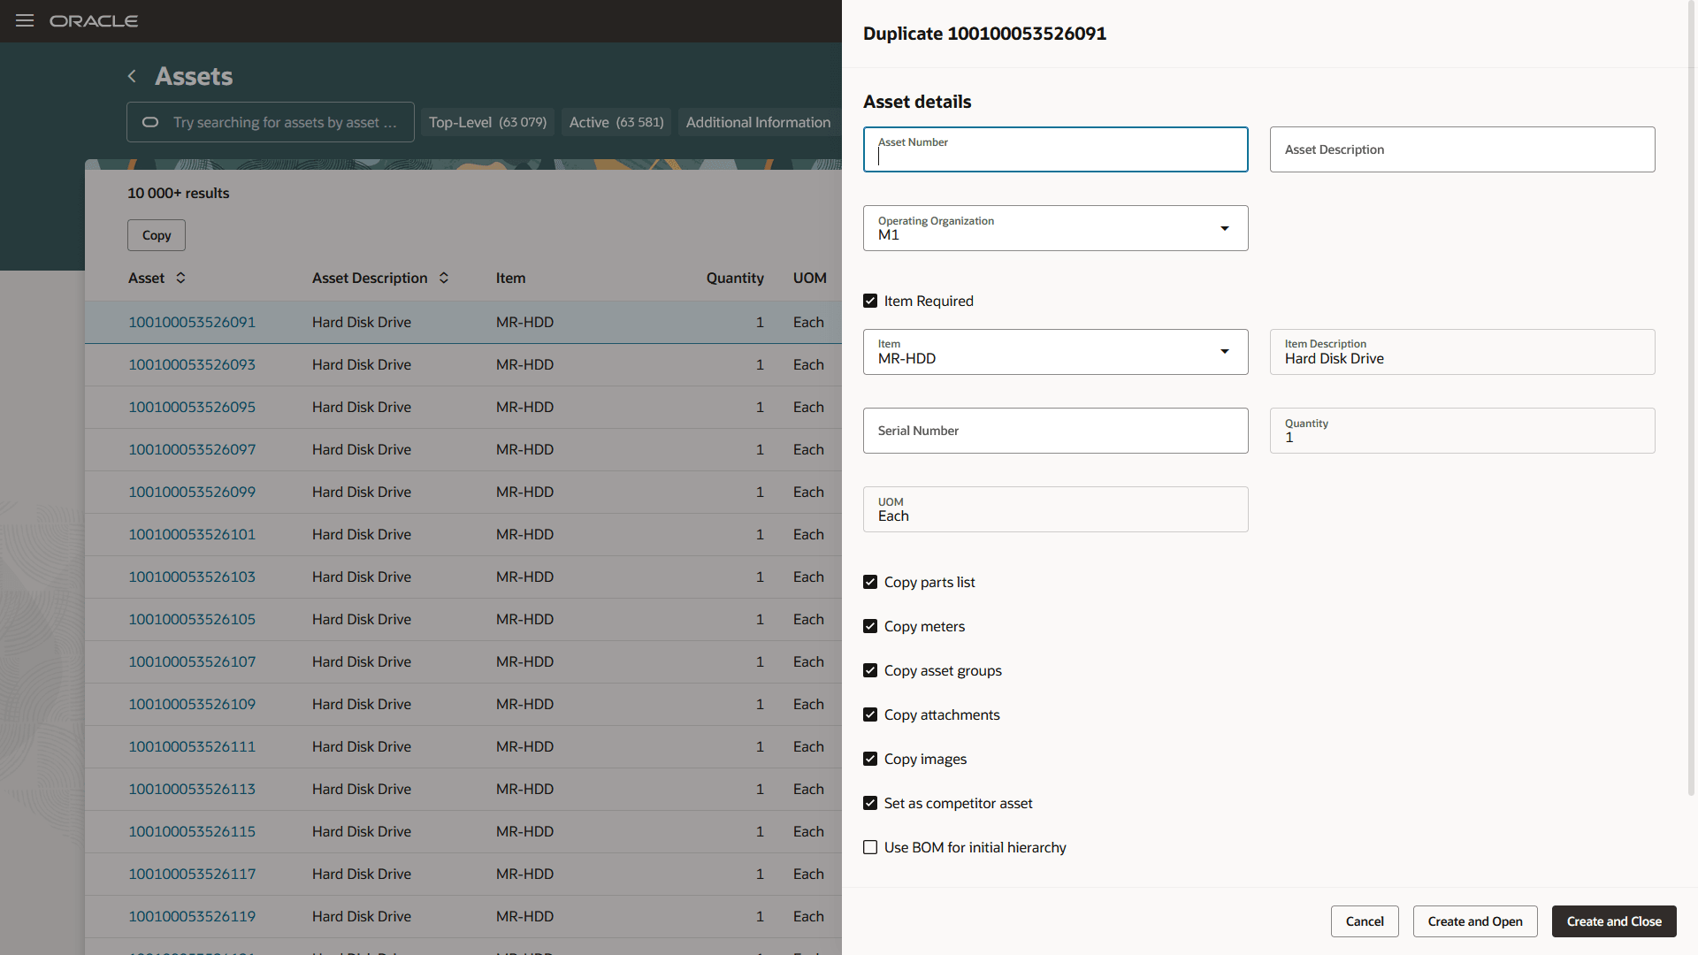Screen dimensions: 1698x955
Task: Click the Item Description field
Action: point(1462,352)
